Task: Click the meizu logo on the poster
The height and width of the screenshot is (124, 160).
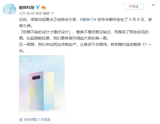Action: pyautogui.click(x=25, y=58)
